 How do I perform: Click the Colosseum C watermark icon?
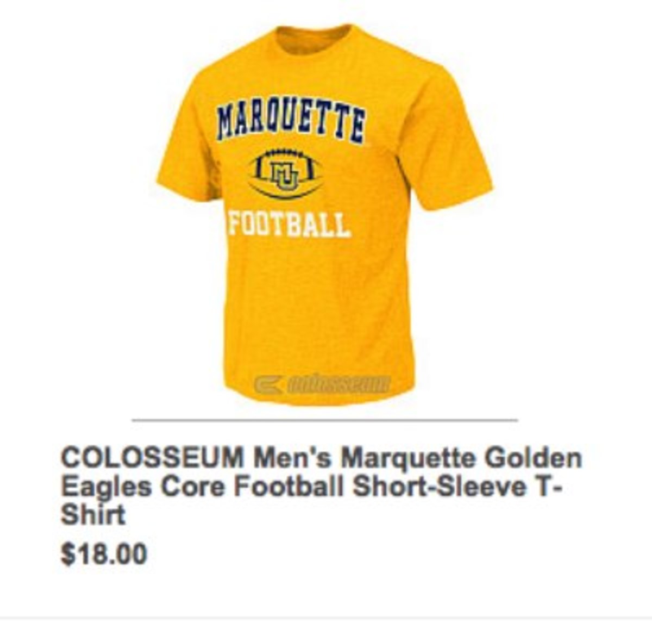tap(268, 384)
